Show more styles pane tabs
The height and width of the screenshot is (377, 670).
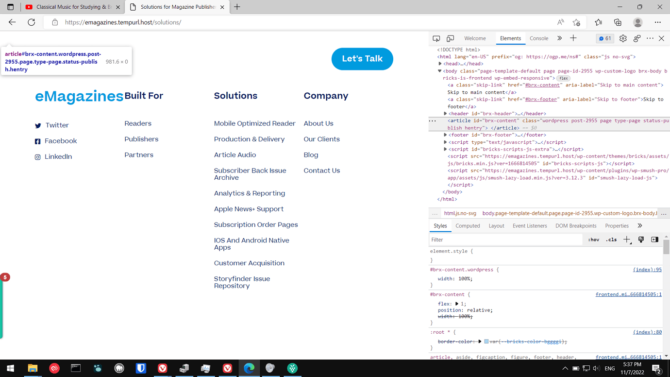(640, 226)
